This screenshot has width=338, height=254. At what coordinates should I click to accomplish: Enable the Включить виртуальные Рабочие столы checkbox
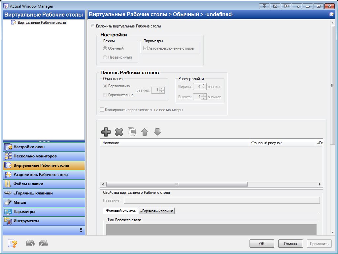pos(93,26)
